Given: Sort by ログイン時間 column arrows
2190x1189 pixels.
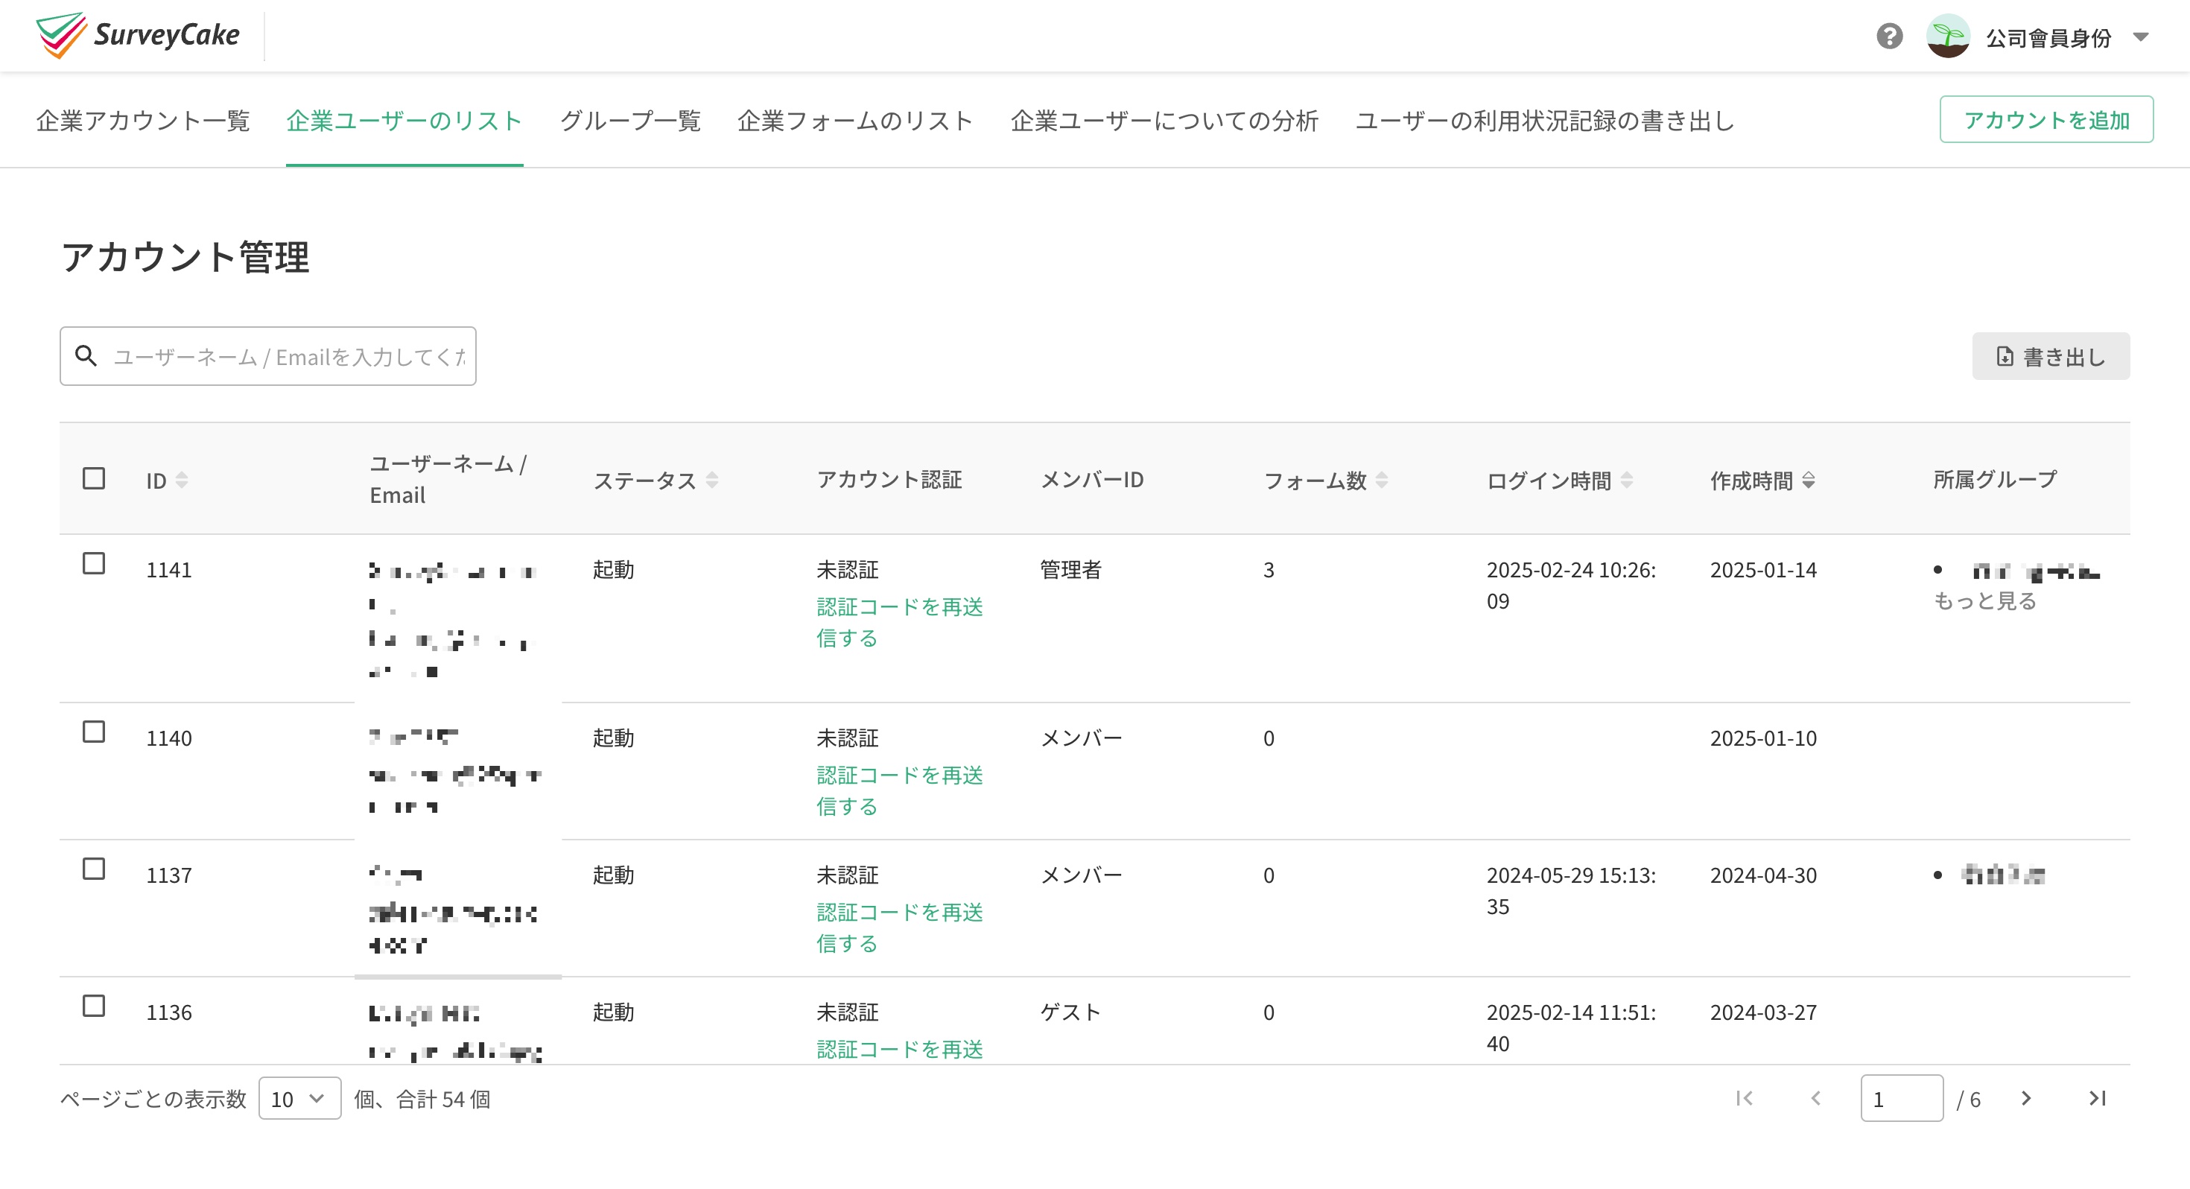Looking at the screenshot, I should click(x=1626, y=481).
